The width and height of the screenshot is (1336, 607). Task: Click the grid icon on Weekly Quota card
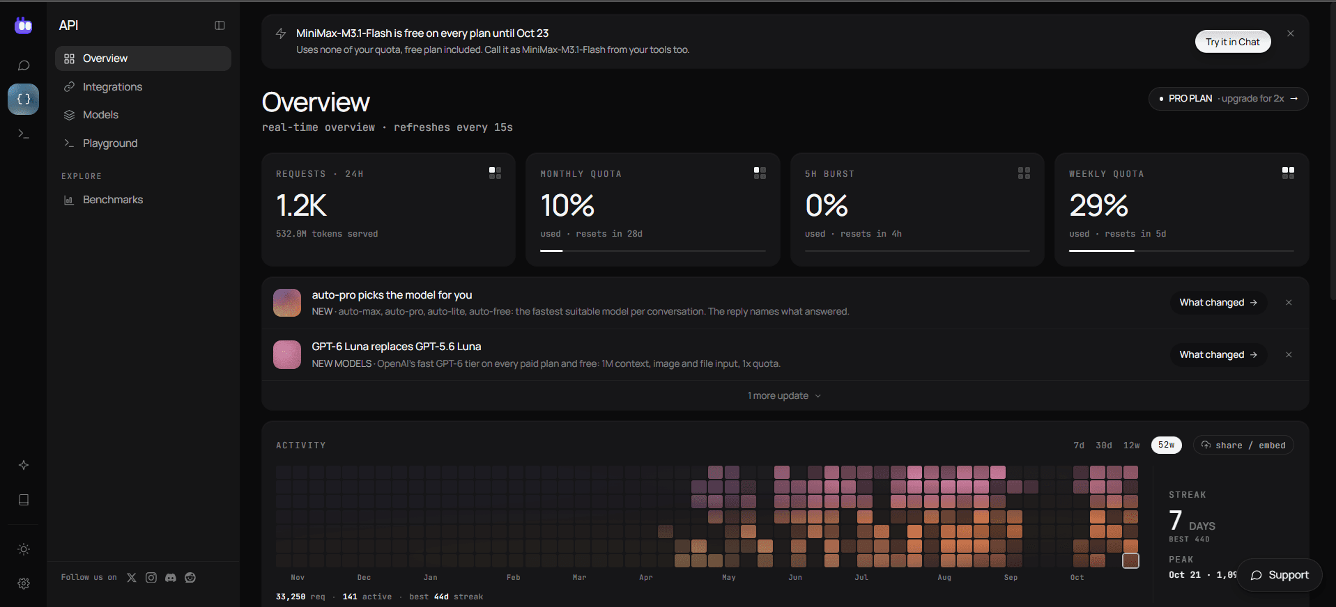[x=1288, y=173]
